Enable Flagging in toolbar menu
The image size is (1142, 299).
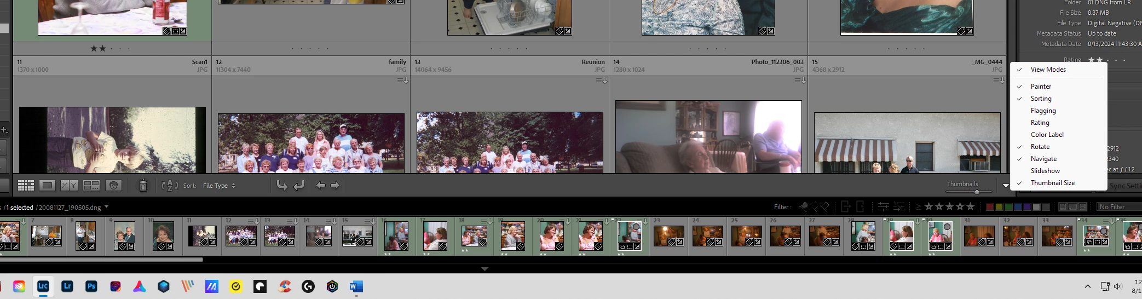[1059, 111]
